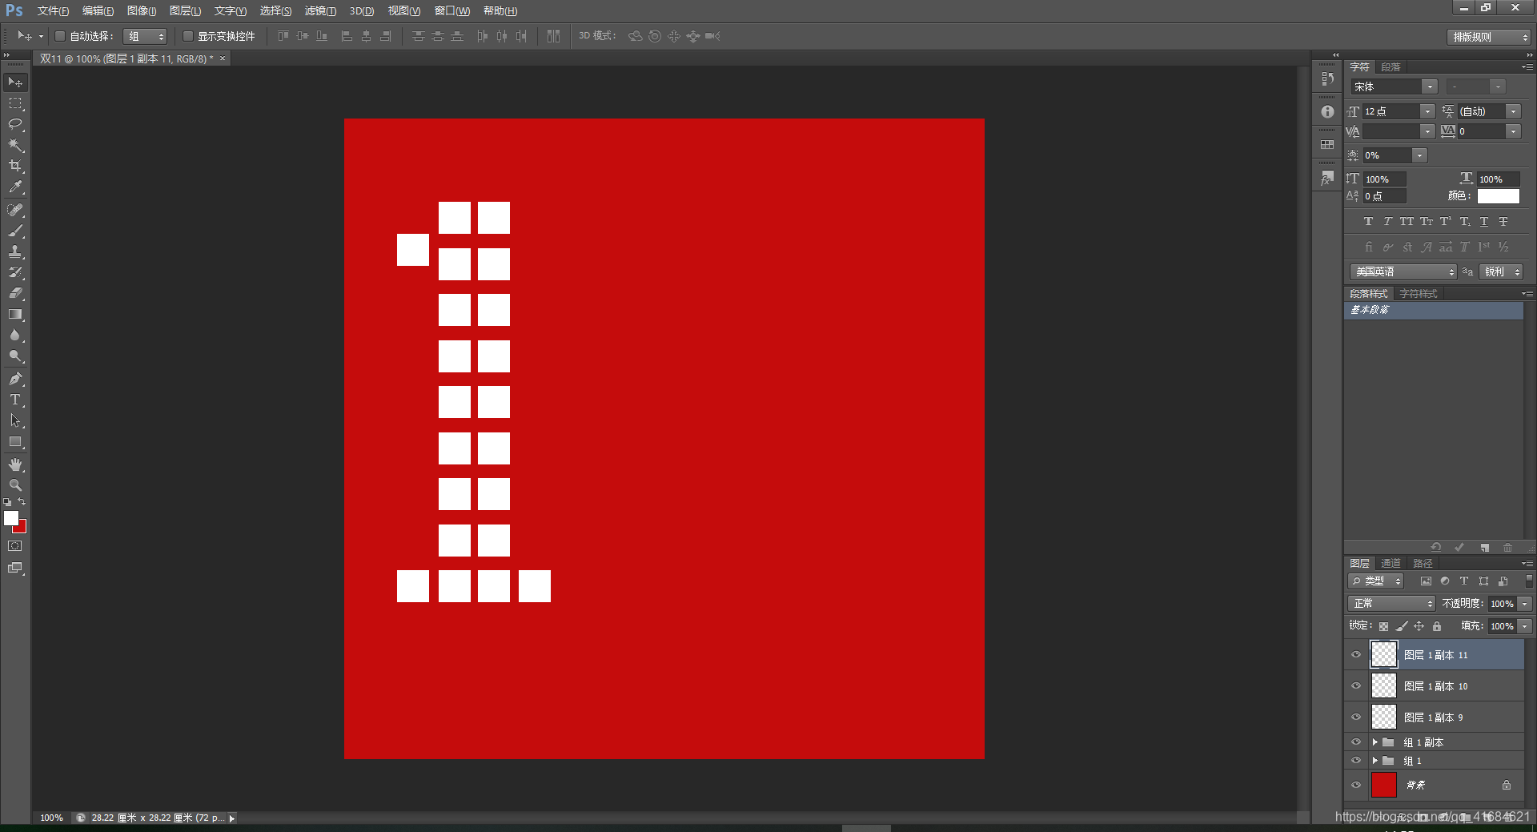
Task: Select the Eyedropper tool
Action: pyautogui.click(x=15, y=187)
